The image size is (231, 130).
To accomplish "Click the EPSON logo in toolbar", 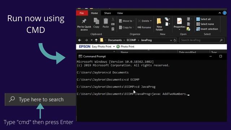I will pos(84,47).
